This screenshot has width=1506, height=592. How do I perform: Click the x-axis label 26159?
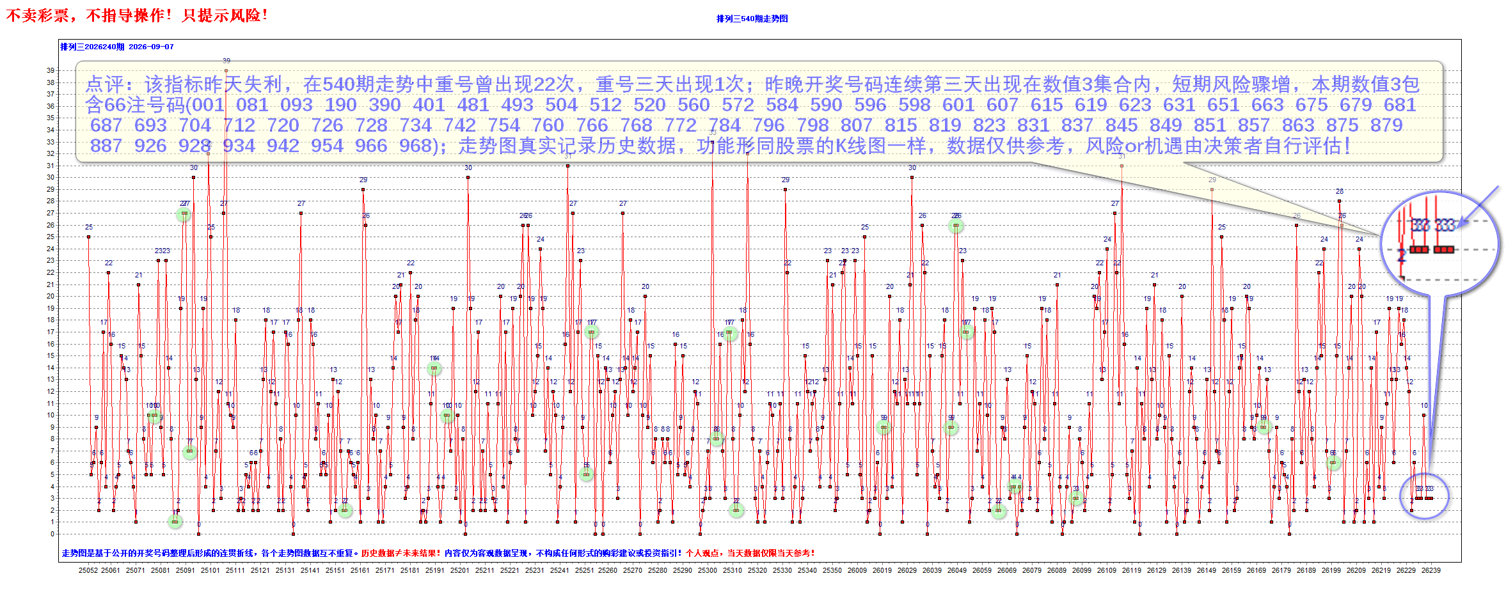click(1232, 570)
